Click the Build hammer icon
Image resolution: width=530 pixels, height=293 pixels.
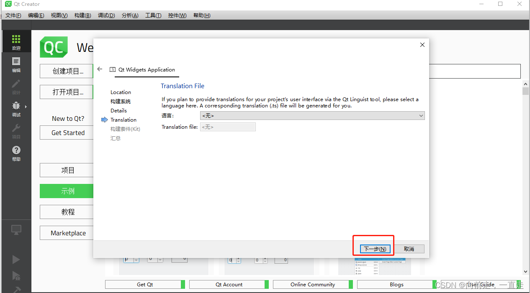point(17,289)
